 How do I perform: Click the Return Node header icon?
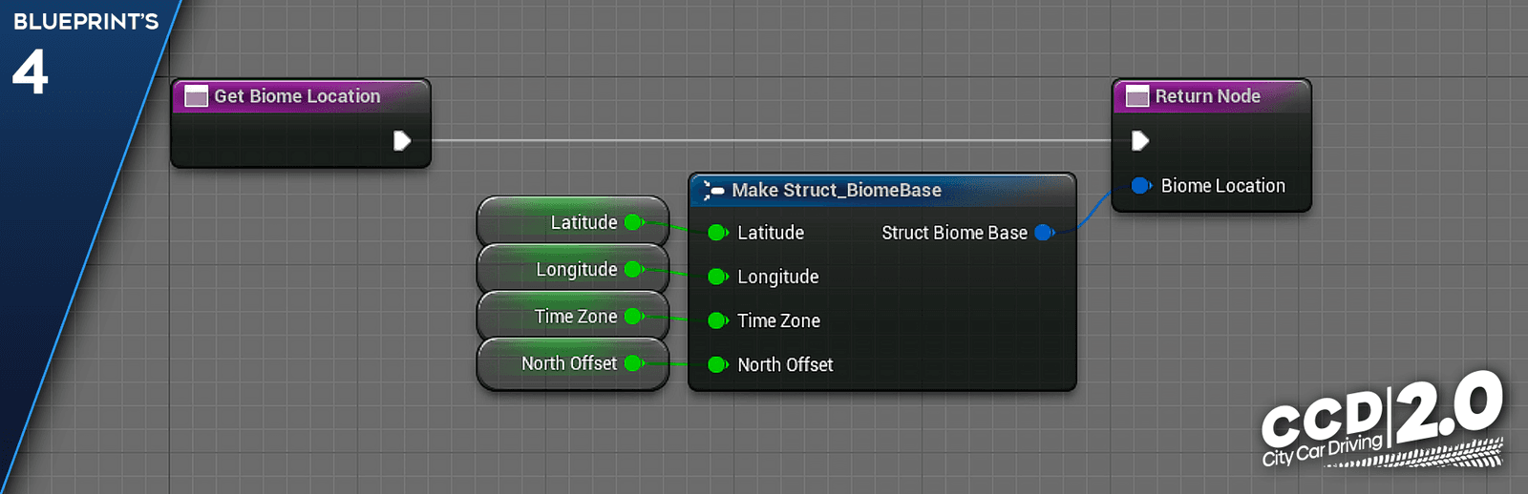[1137, 96]
